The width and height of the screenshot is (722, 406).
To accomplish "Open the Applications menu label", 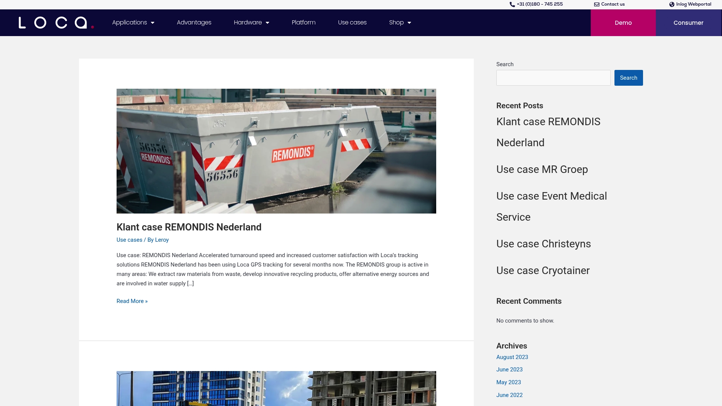I will click(x=129, y=23).
